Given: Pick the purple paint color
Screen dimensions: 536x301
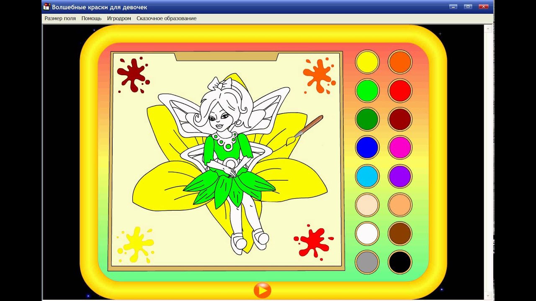Looking at the screenshot, I should pyautogui.click(x=400, y=176).
